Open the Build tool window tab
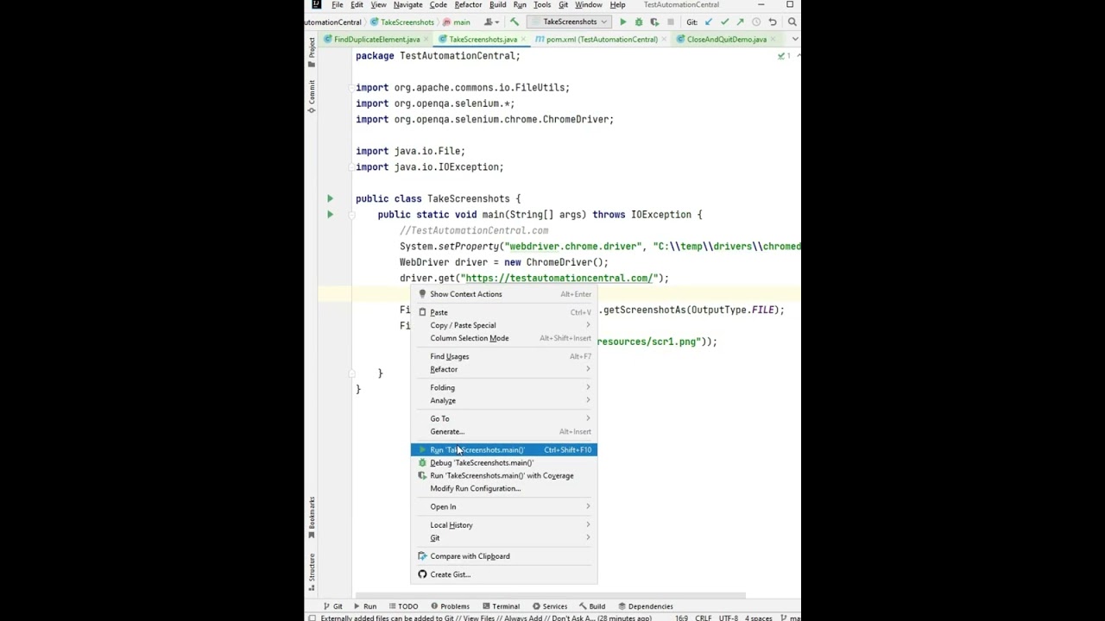The width and height of the screenshot is (1105, 621). (x=592, y=606)
